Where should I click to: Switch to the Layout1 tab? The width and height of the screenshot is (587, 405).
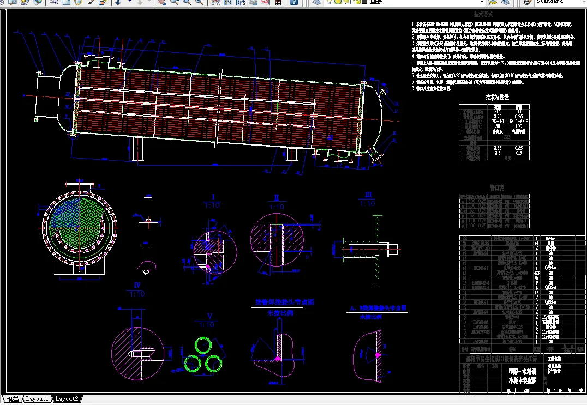(37, 398)
